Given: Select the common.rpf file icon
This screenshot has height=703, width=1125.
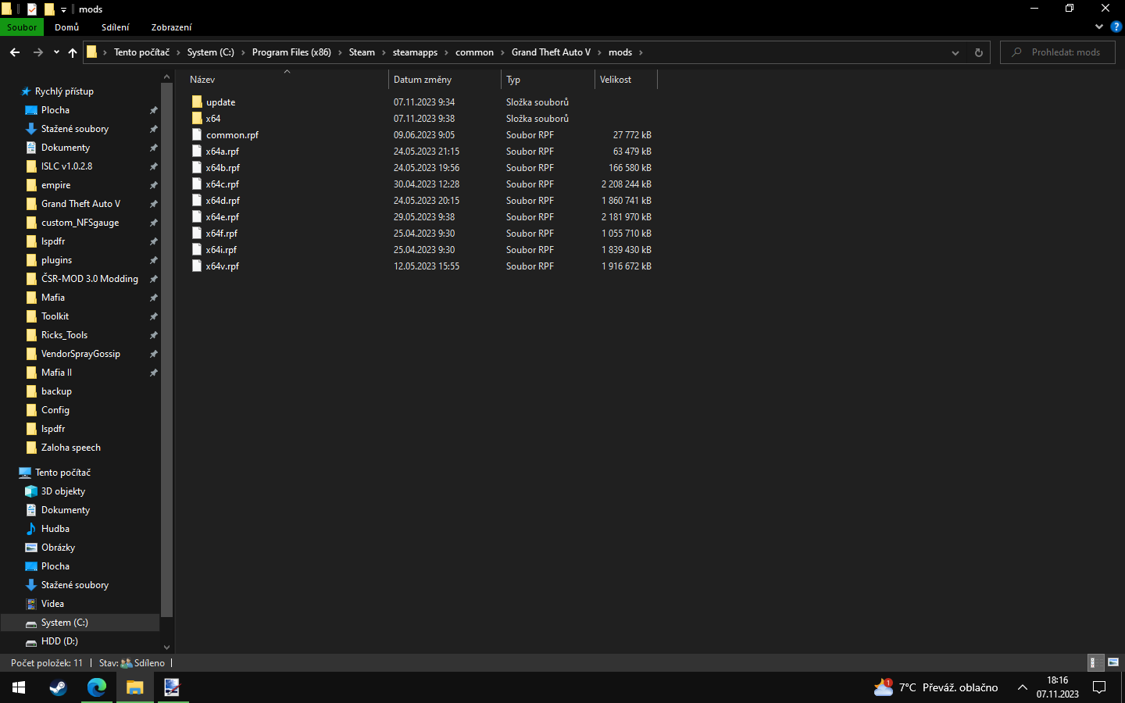Looking at the screenshot, I should pyautogui.click(x=197, y=135).
